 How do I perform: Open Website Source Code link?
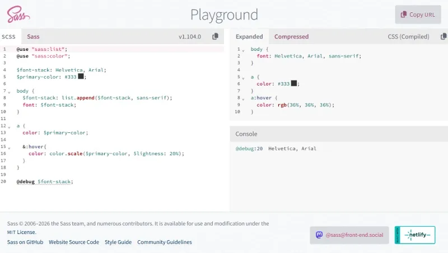pos(74,242)
